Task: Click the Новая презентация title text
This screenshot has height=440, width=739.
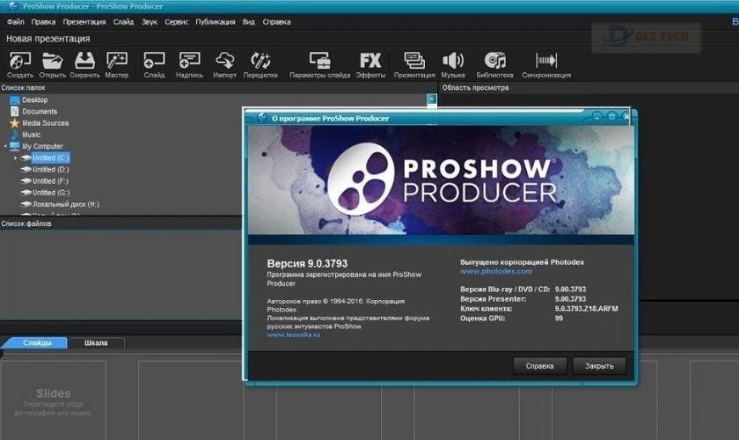Action: 48,39
